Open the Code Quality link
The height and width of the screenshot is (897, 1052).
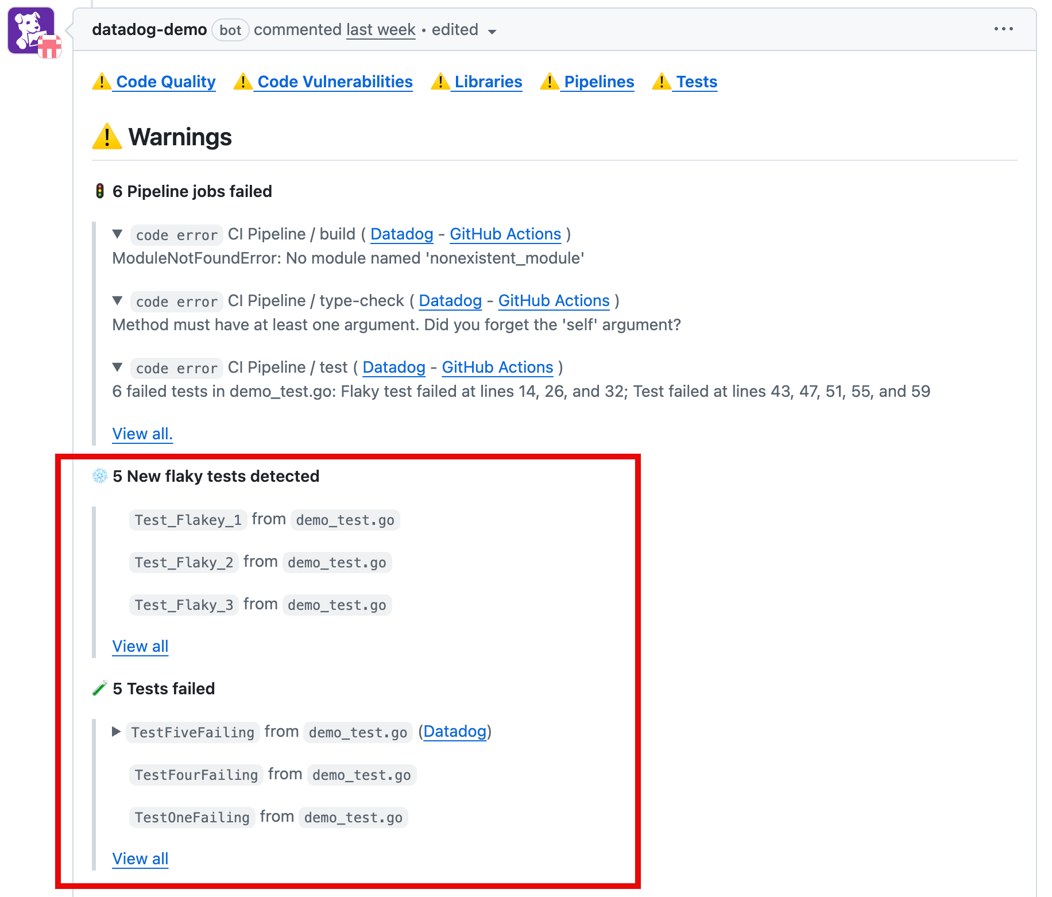(x=165, y=82)
